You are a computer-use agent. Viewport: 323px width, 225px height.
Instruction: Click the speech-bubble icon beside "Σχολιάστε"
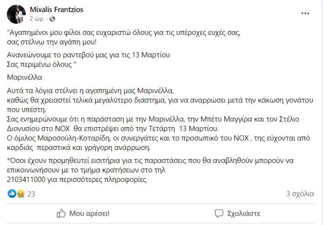click(219, 212)
